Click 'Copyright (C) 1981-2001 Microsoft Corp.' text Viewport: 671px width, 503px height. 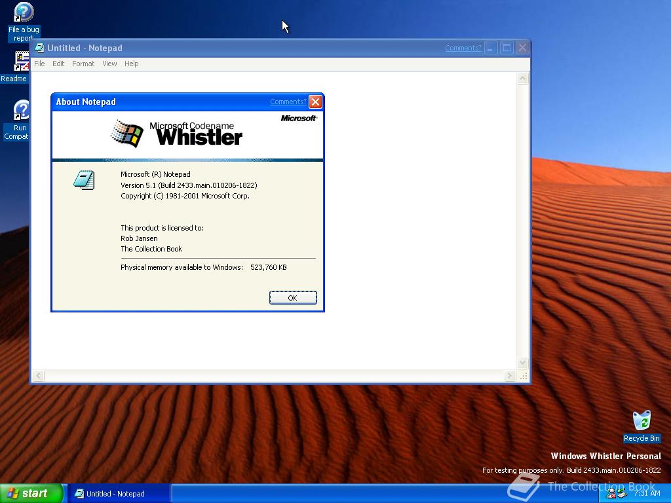[x=185, y=196]
